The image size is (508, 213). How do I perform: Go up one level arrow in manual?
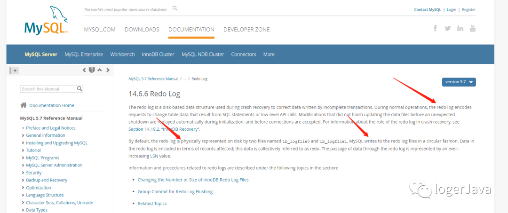(100, 70)
